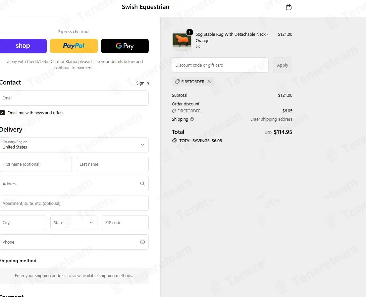
Task: Click the City field
Action: (23, 223)
